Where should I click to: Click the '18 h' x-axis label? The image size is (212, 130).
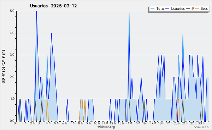pos(161,123)
